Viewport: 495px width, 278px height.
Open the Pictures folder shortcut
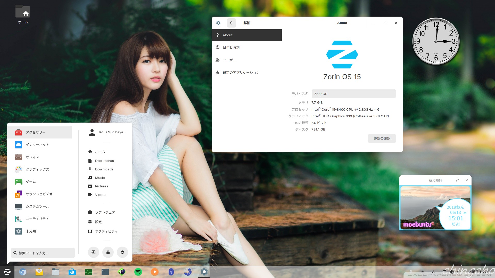point(98,186)
